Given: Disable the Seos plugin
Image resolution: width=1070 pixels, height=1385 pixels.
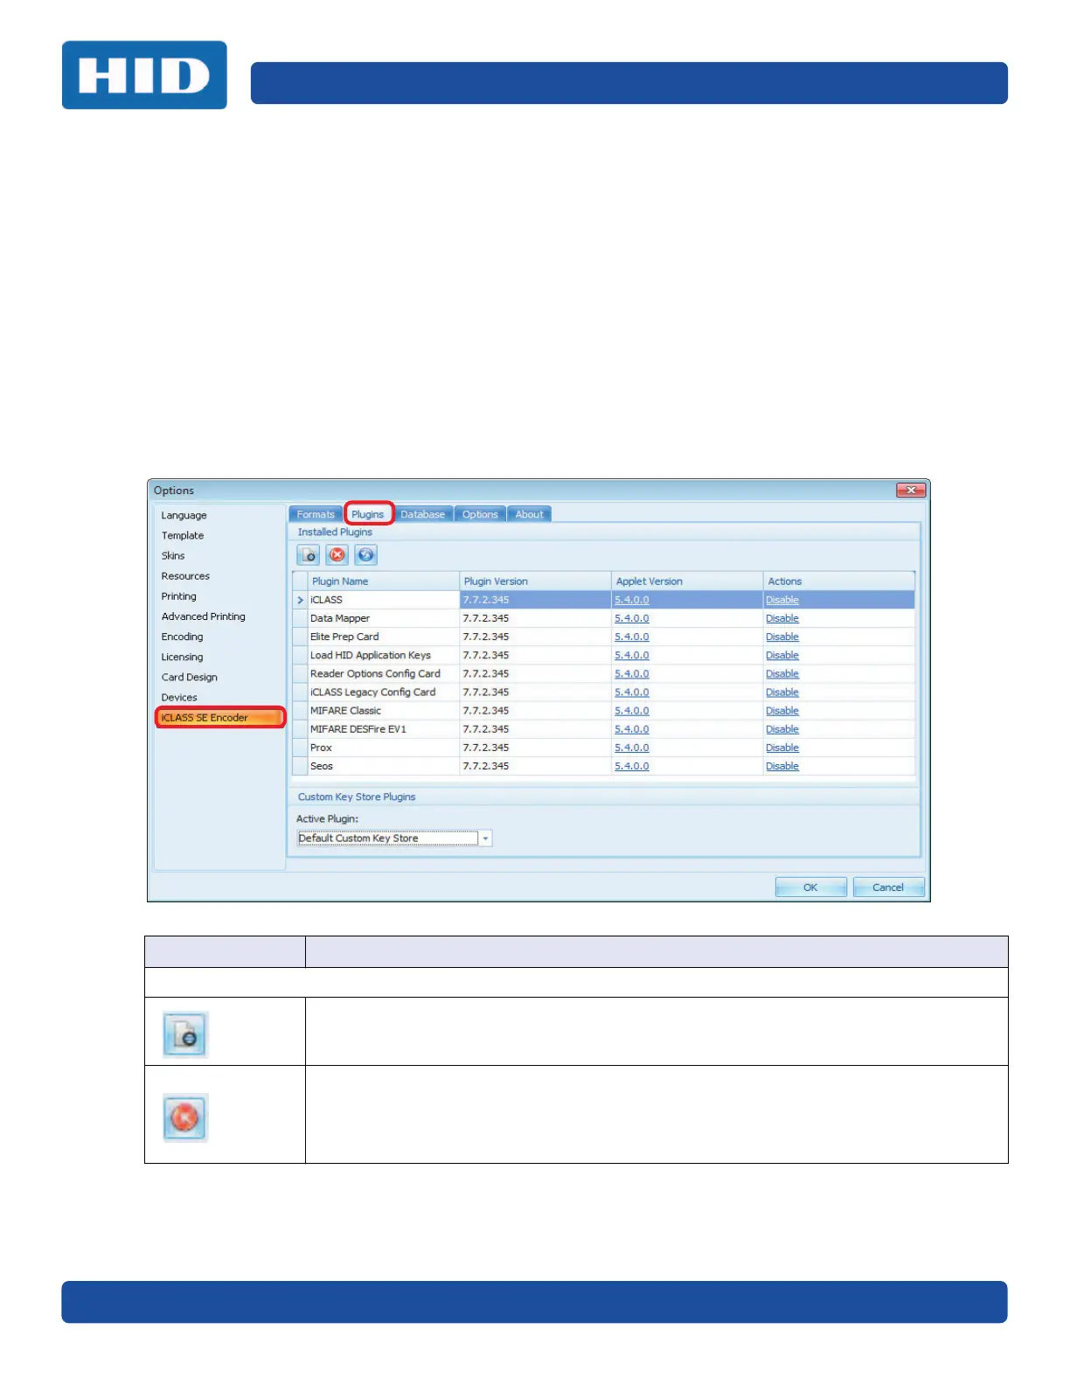Looking at the screenshot, I should (x=782, y=766).
